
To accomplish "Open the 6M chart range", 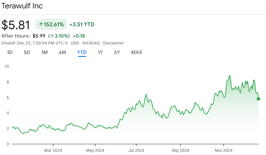I will 63,53.
